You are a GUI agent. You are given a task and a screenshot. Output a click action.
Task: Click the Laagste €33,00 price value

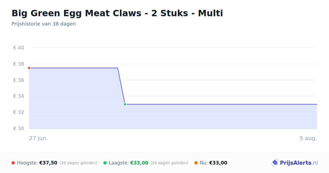(x=139, y=163)
